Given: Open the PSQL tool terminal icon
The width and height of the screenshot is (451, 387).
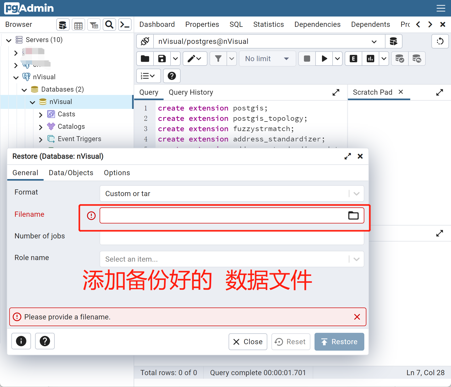Looking at the screenshot, I should tap(125, 25).
